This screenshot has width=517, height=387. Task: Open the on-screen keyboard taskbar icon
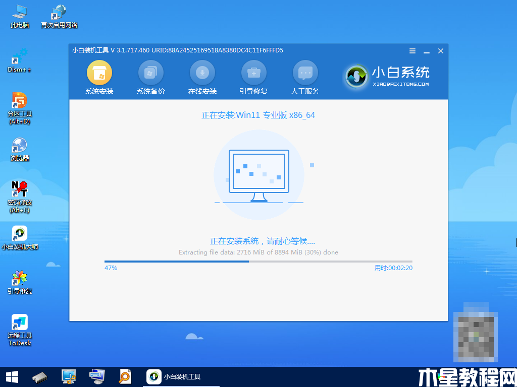point(97,377)
